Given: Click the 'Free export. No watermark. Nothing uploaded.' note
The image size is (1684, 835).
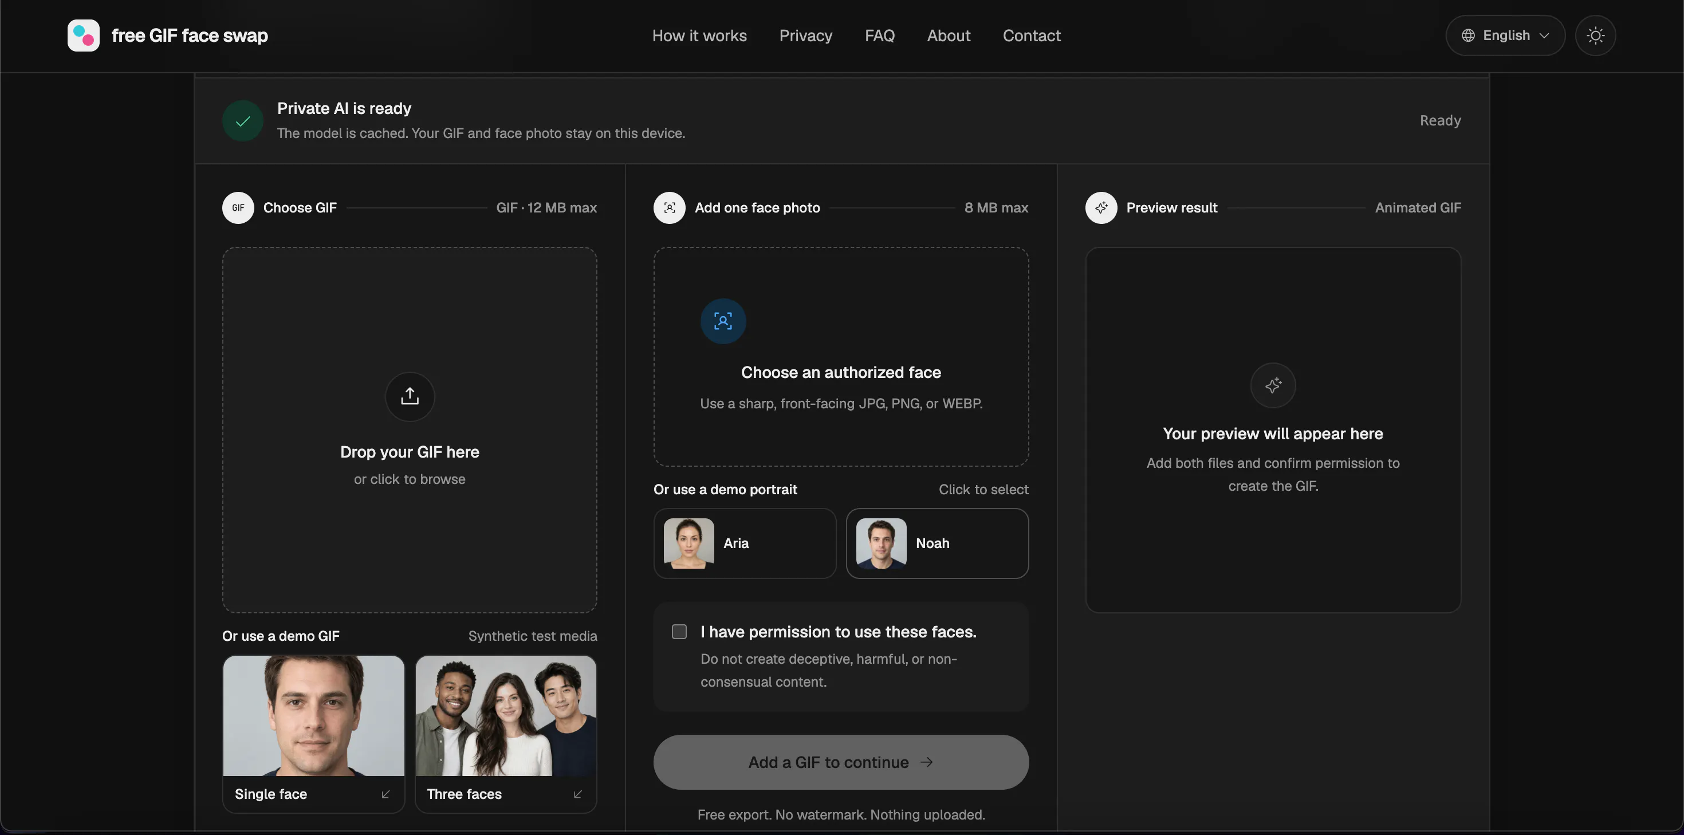Looking at the screenshot, I should pos(841,815).
